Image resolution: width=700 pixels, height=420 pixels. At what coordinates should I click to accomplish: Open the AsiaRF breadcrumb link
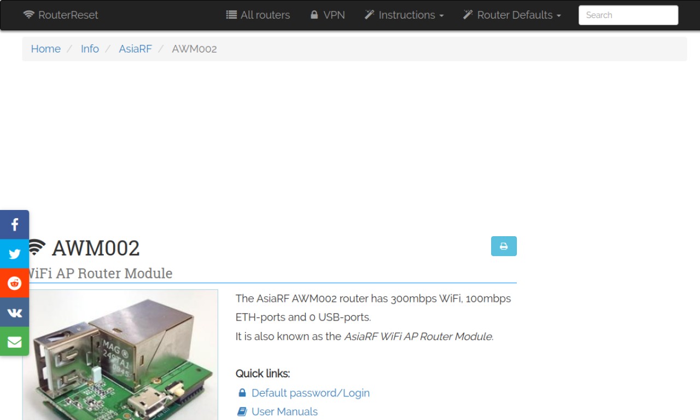pyautogui.click(x=135, y=49)
